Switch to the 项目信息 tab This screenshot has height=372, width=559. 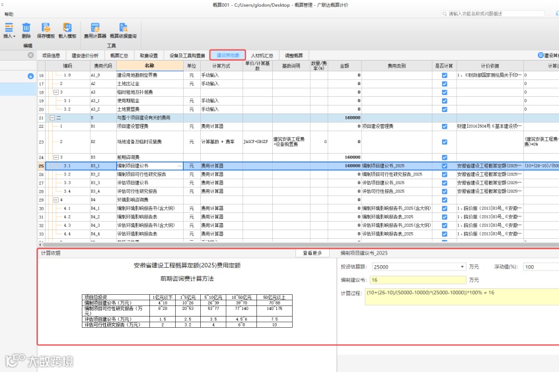[51, 55]
